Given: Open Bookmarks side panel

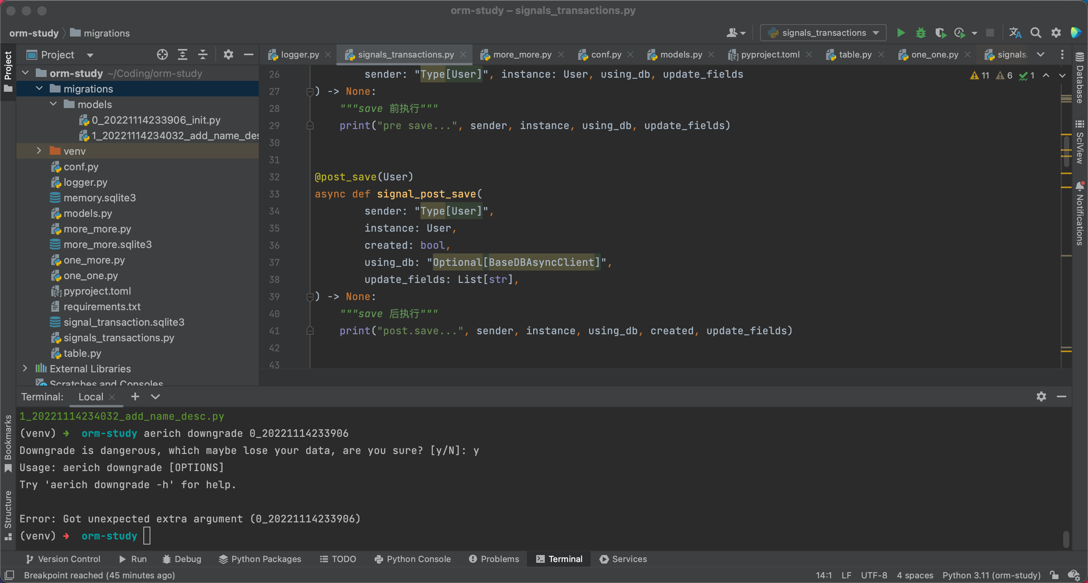Looking at the screenshot, I should coord(8,443).
